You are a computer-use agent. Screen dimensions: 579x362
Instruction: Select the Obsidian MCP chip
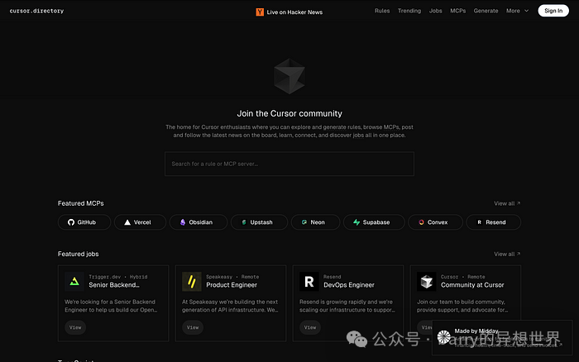(x=199, y=222)
